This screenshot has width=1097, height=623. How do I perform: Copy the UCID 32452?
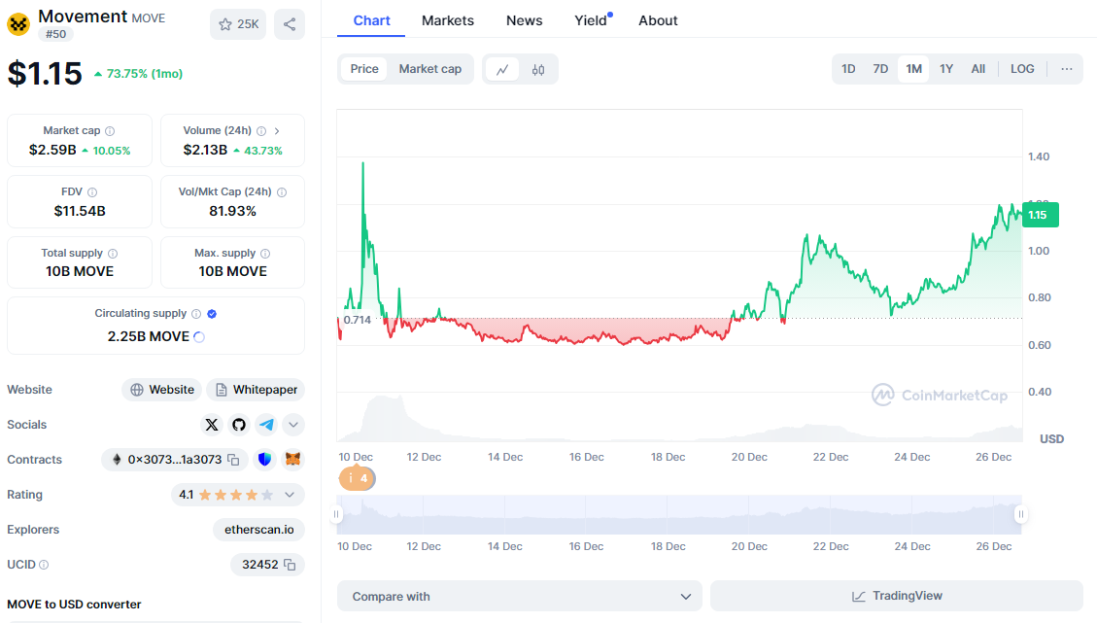290,565
